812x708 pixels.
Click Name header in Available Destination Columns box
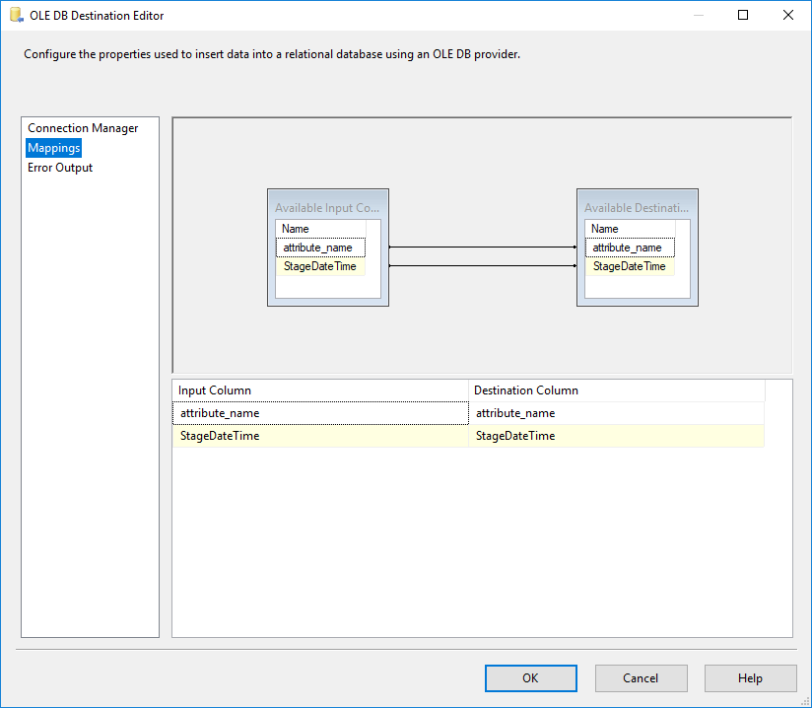click(630, 229)
